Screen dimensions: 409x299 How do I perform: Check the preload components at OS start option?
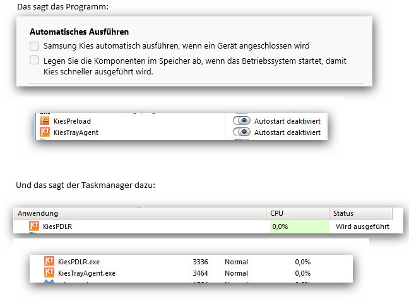pos(34,60)
